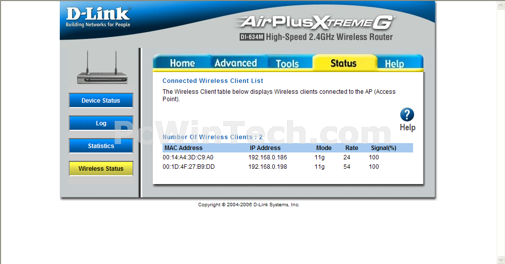Click the Rate column header
505x264 pixels.
(352, 148)
